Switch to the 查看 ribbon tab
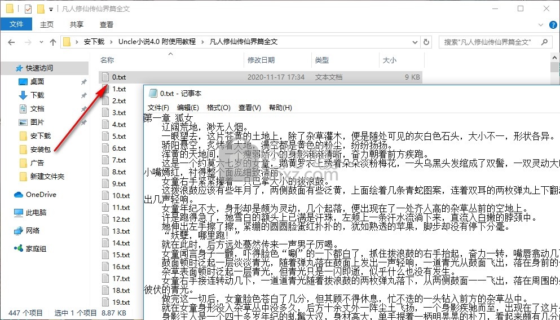The width and height of the screenshot is (560, 320). coord(107,24)
